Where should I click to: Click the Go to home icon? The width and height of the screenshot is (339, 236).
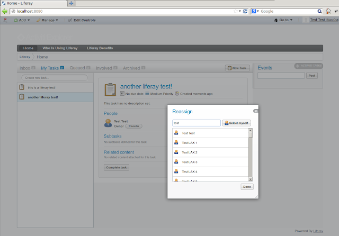tap(276, 20)
